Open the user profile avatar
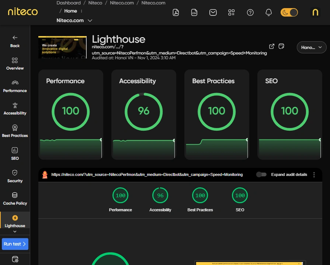 [x=315, y=13]
